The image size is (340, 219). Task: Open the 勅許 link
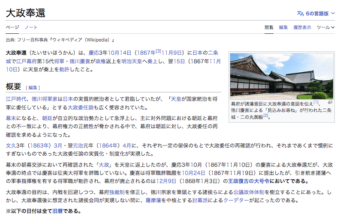pyautogui.click(x=64, y=70)
